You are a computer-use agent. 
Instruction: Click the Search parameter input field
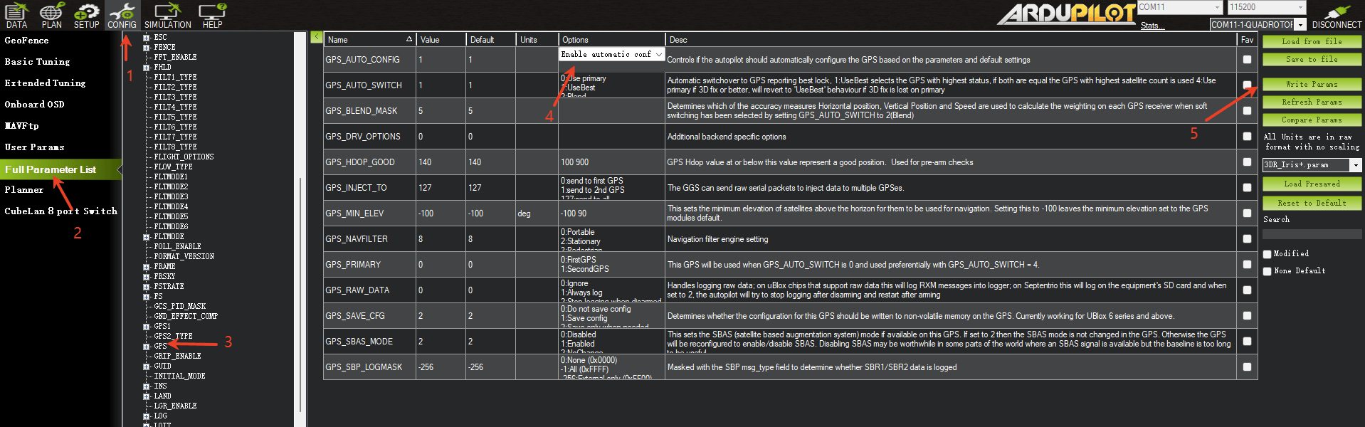pos(1312,234)
